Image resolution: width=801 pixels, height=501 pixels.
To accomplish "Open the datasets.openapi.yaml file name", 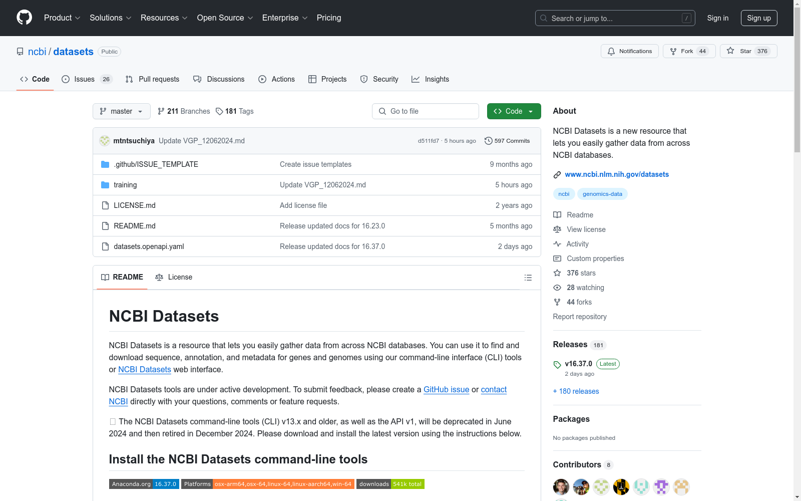I will point(149,246).
